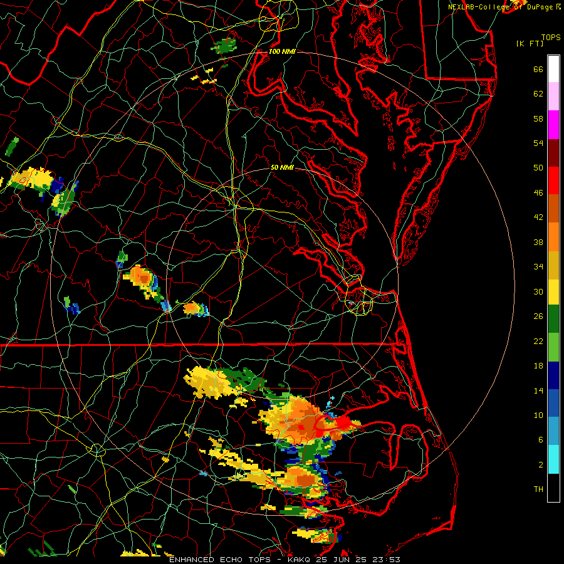The width and height of the screenshot is (564, 564).
Task: Click the 26 legend value
Action: pyautogui.click(x=538, y=316)
